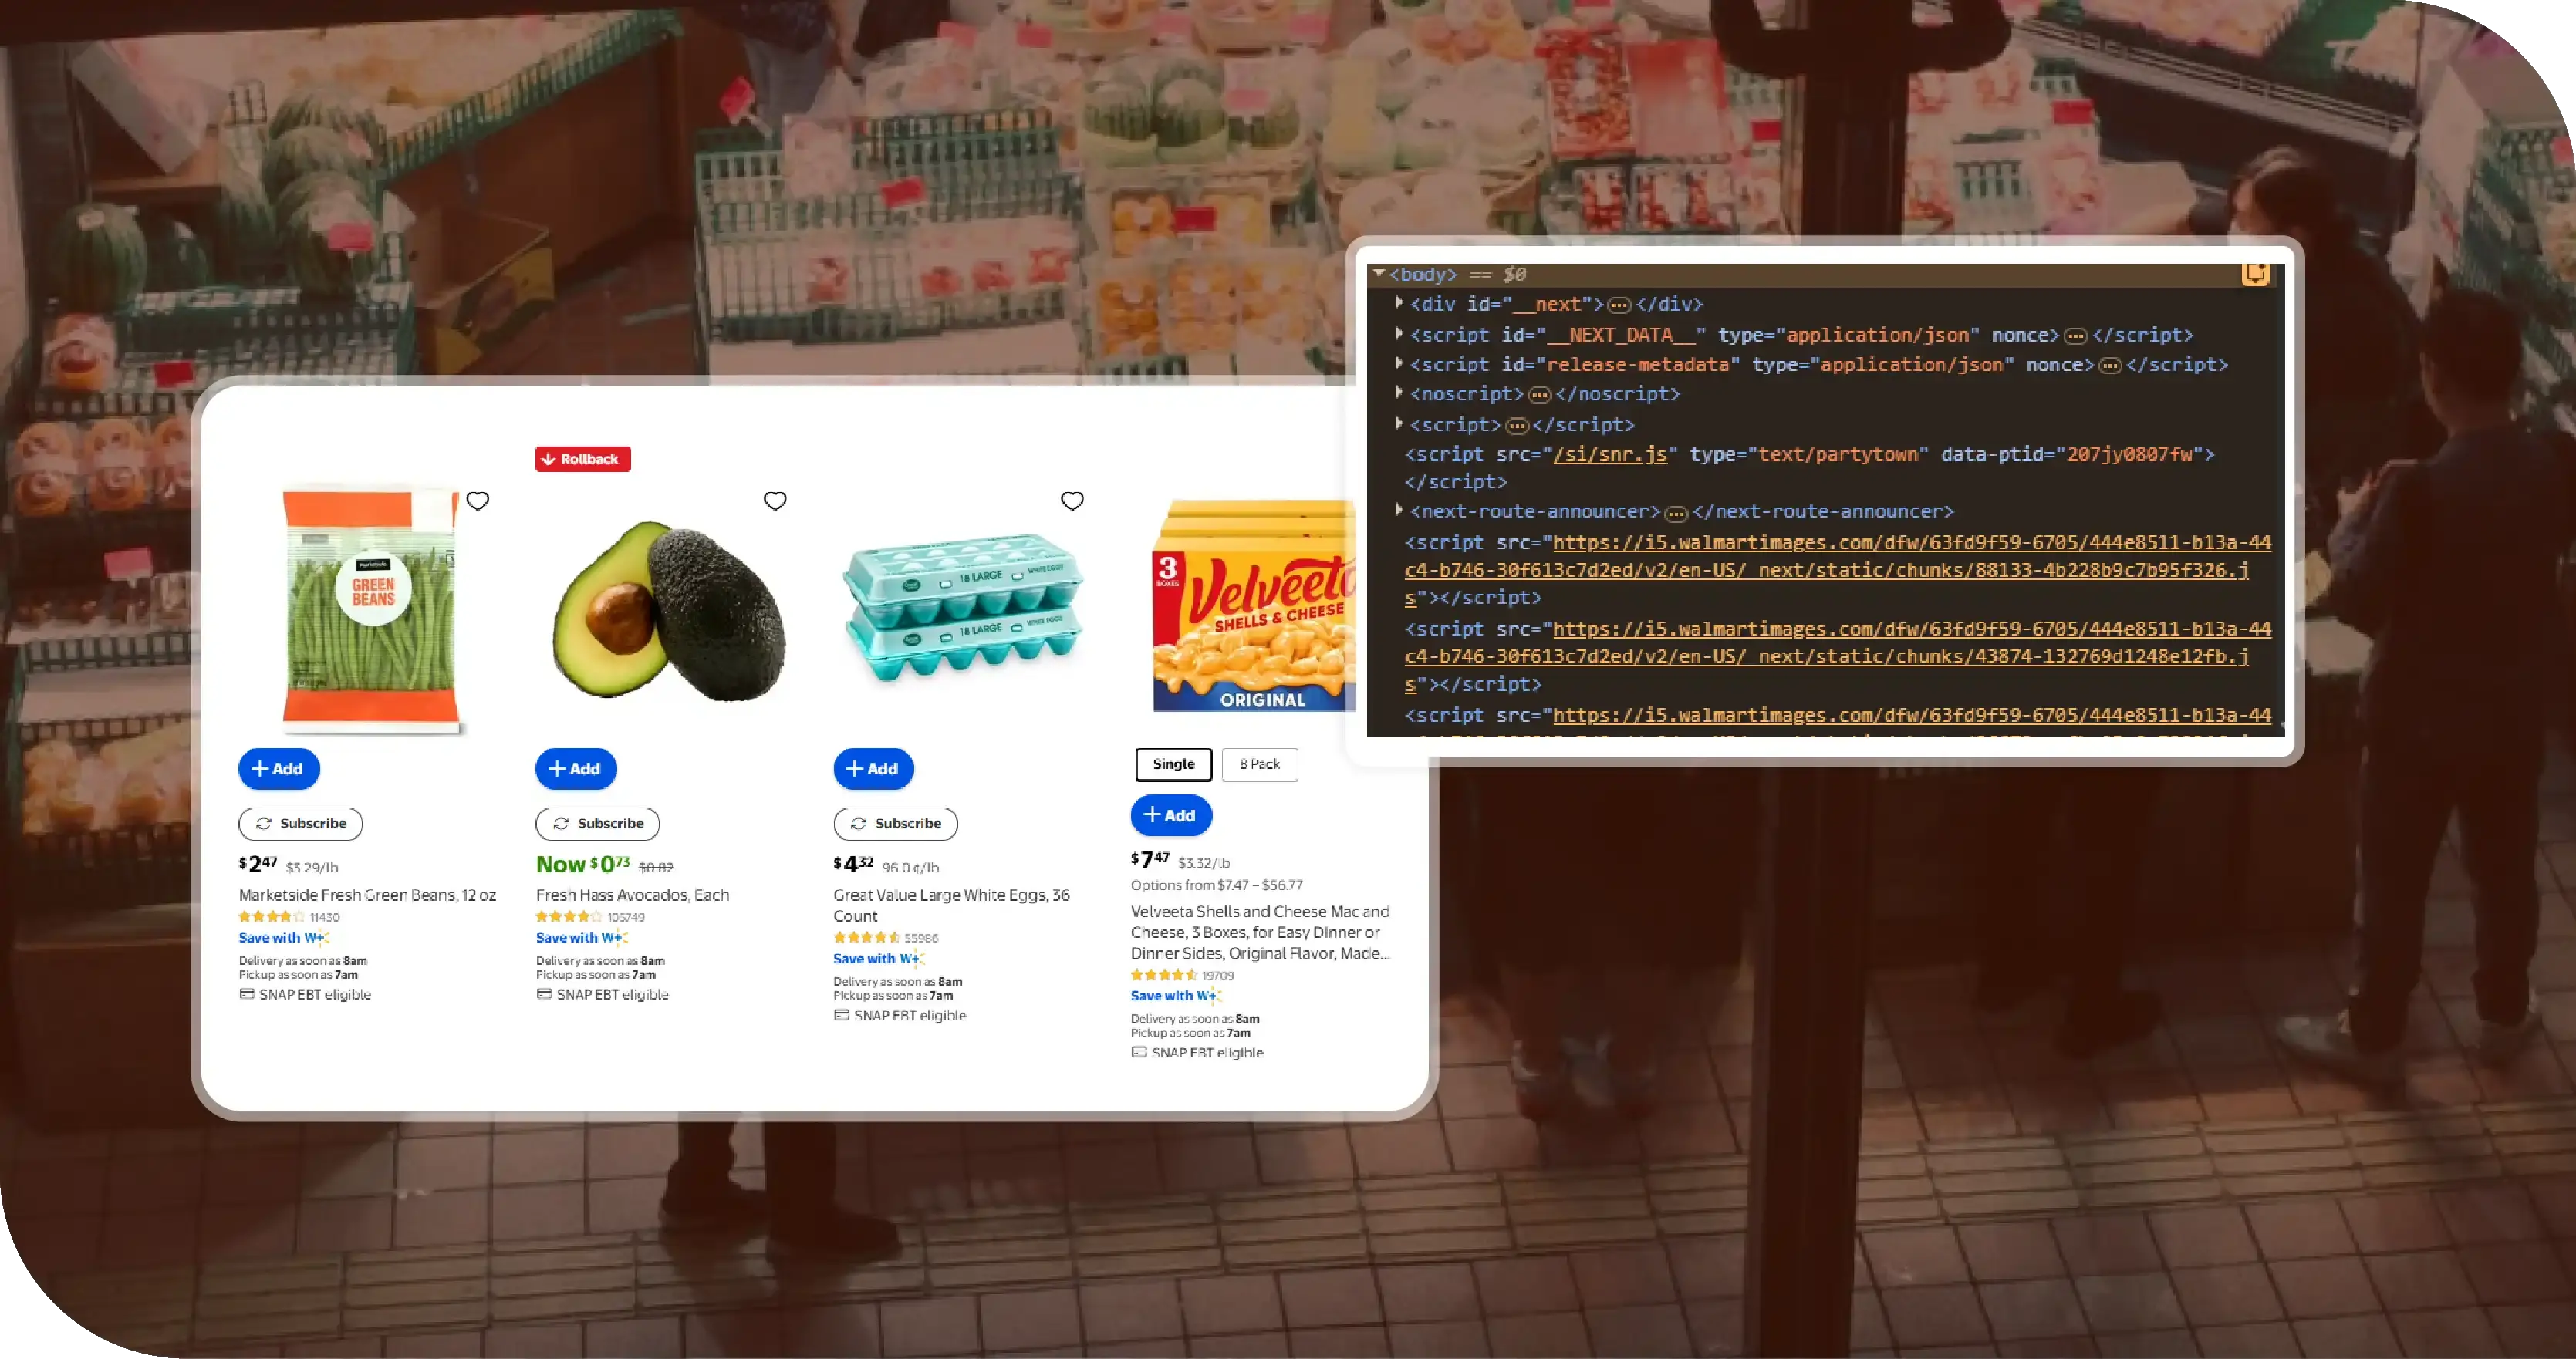Open the /si/snr.js script link

click(x=1610, y=454)
